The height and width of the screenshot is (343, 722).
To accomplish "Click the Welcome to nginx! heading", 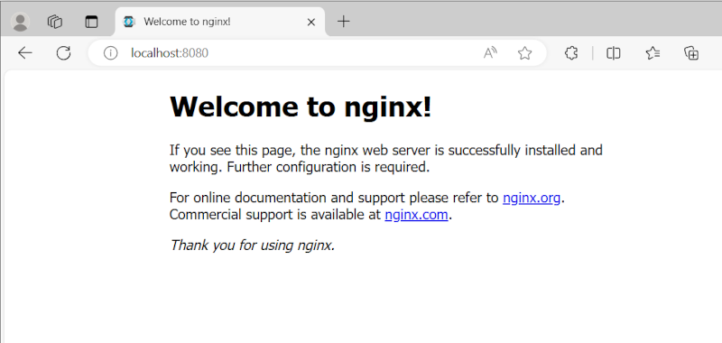I will 301,107.
